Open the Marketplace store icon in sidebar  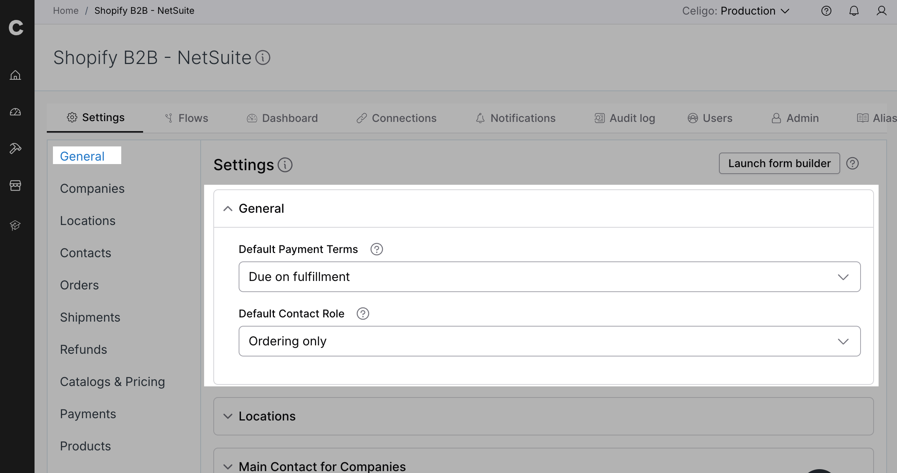[15, 186]
